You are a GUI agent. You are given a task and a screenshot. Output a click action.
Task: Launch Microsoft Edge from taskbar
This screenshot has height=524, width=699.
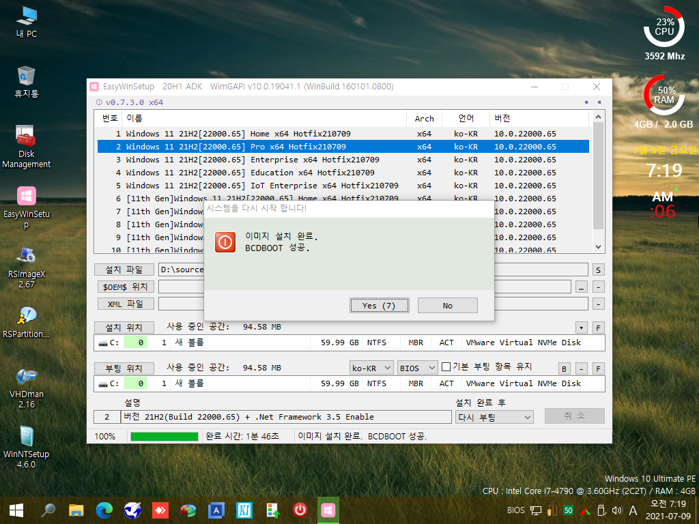104,510
